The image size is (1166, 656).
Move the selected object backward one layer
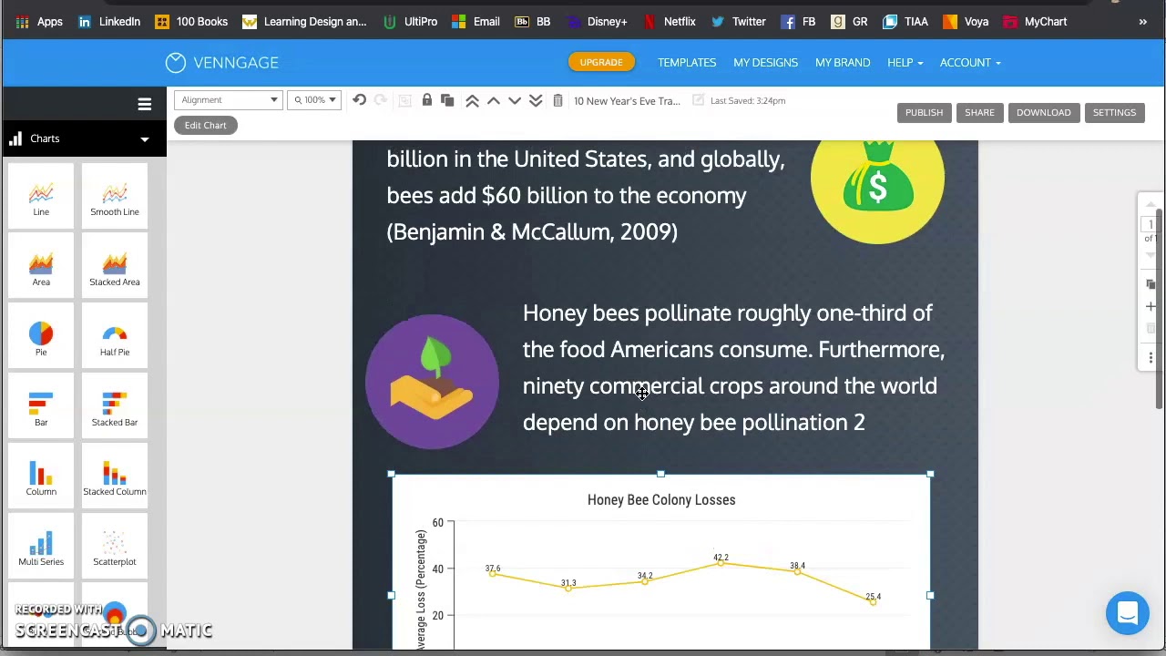click(515, 100)
